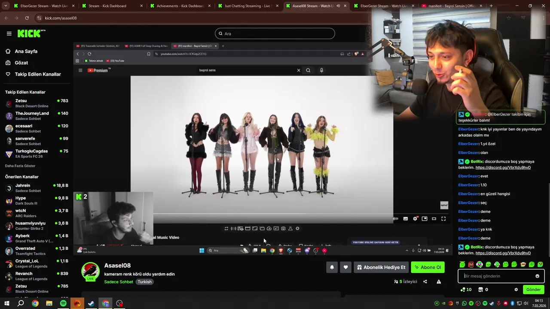Viewport: 550px width, 309px height.
Task: Click fullscreen icon in the streamed YouTube player
Action: 443,219
